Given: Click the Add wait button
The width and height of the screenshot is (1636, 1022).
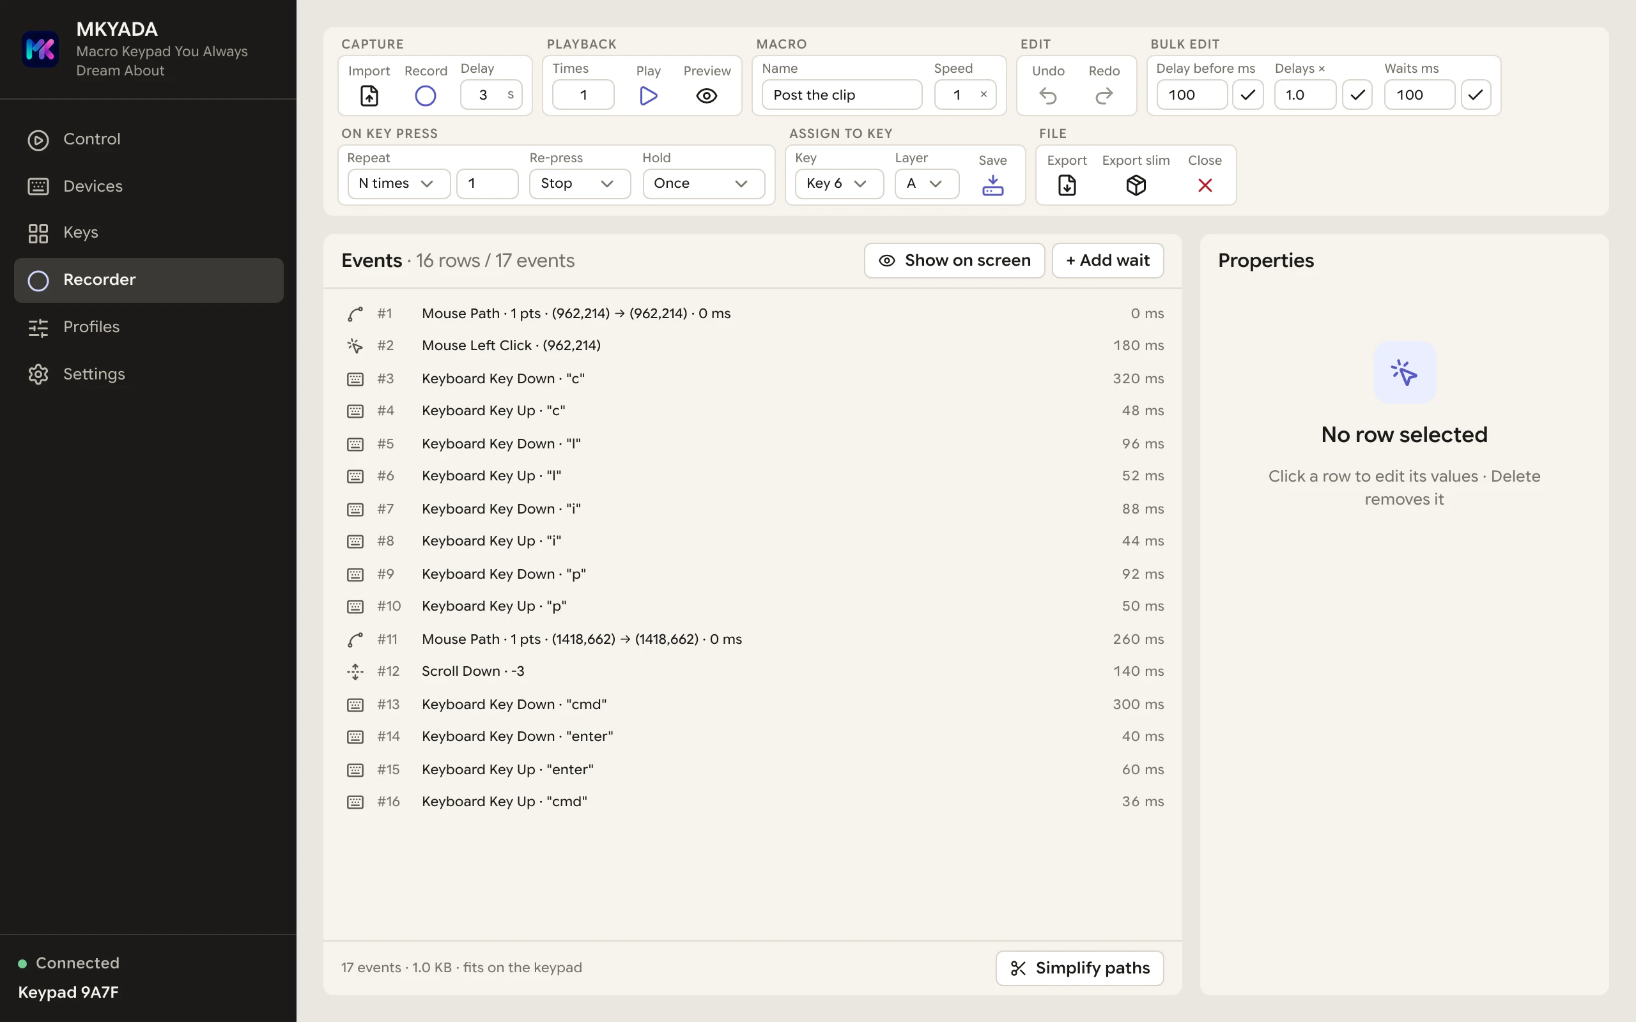Looking at the screenshot, I should click(1107, 260).
